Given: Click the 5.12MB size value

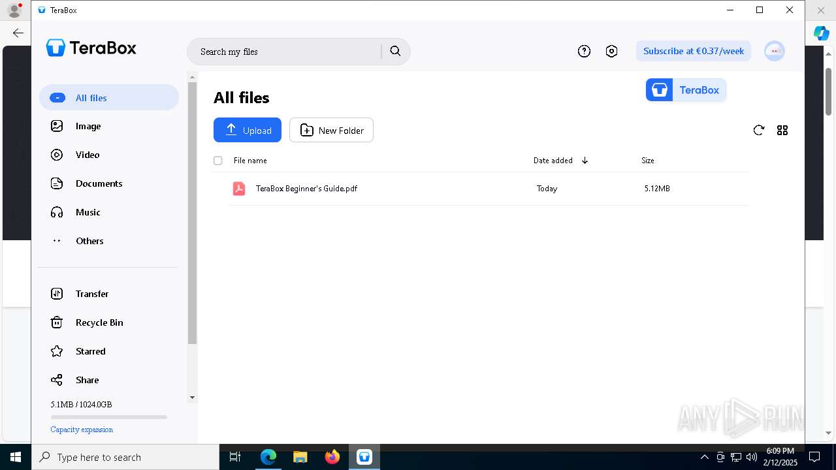Looking at the screenshot, I should click(x=657, y=189).
